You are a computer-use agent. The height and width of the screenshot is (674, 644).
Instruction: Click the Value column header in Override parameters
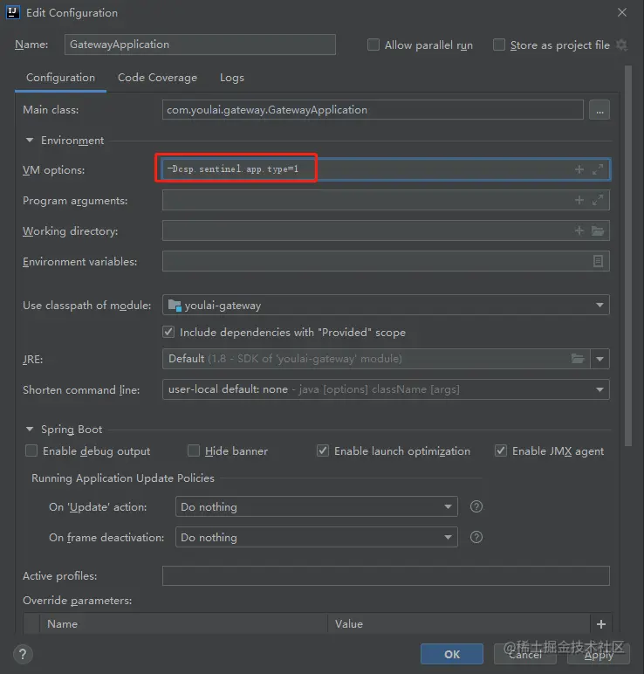click(x=459, y=624)
